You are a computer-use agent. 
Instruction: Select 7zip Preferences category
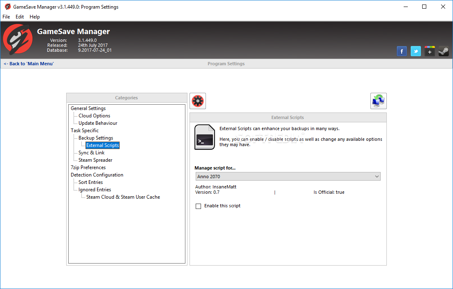pos(88,167)
